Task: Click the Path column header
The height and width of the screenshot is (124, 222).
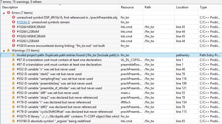Action: coord(148,7)
